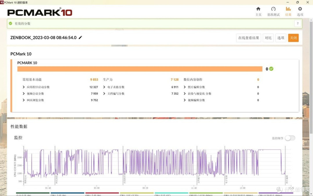Click the 05:00 time label on chart axis

tap(97, 188)
